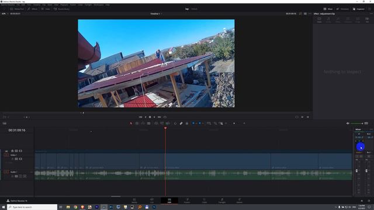This screenshot has width=374, height=210.
Task: Switch to the Deliver page
Action: point(239,201)
